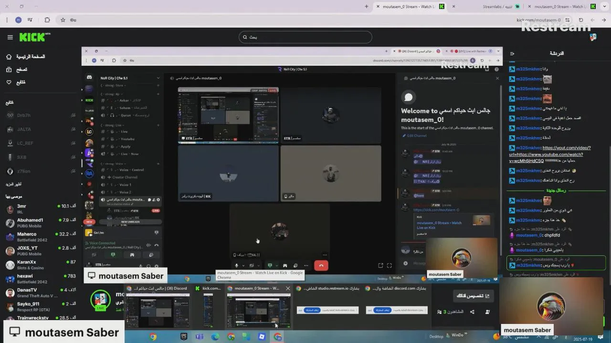
Task: Open recommended channel KaranXx
Action: (x=41, y=264)
